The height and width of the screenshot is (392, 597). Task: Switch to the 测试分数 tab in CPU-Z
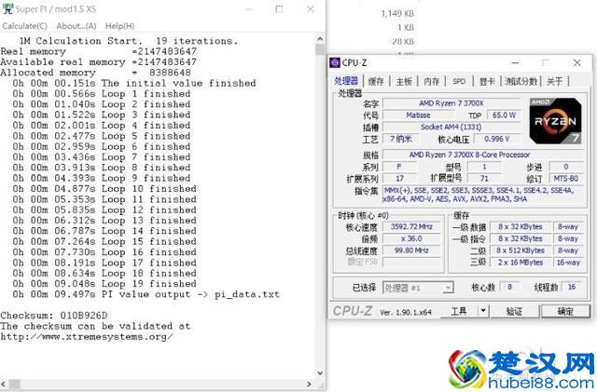[x=521, y=81]
